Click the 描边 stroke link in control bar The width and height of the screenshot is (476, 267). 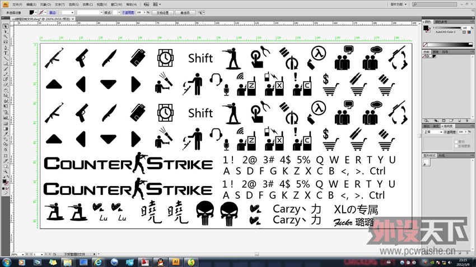pos(53,13)
